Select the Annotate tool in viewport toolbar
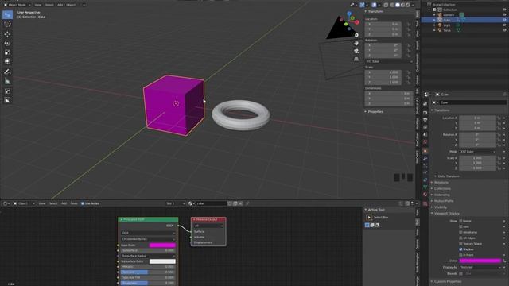509x286 pixels. coord(7,71)
